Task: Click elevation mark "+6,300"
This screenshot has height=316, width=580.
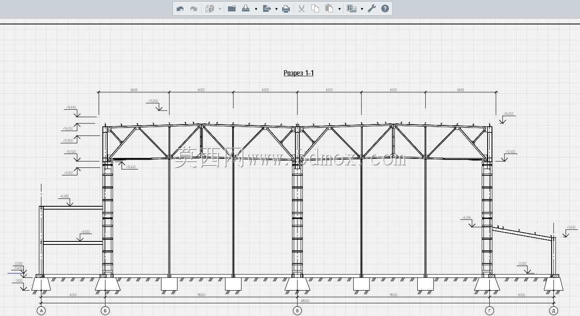Action: tap(64, 196)
